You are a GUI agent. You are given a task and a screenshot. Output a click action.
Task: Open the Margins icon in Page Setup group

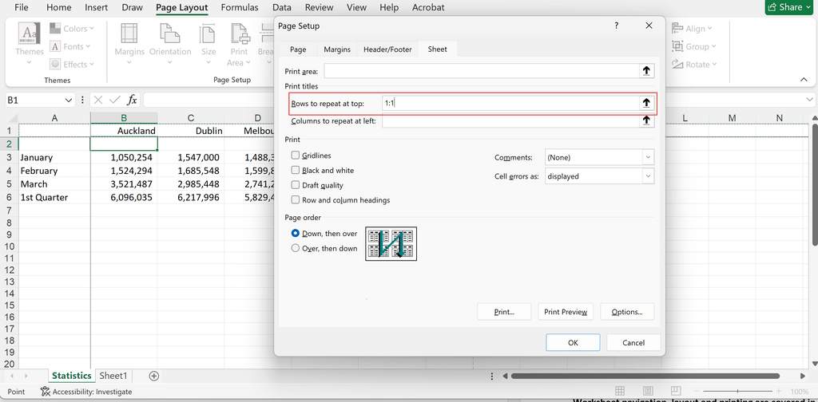(129, 33)
